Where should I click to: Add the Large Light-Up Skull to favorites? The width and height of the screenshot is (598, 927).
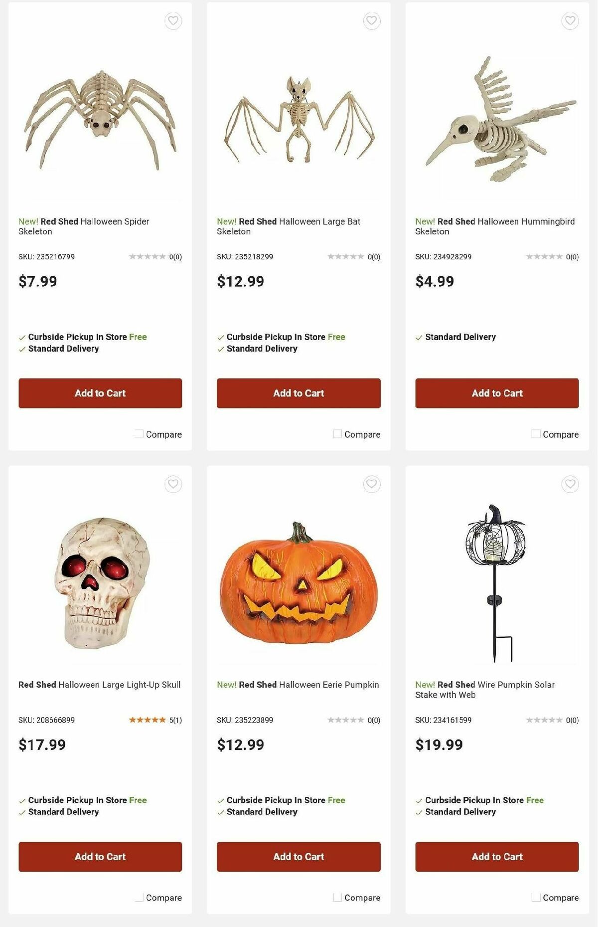point(172,484)
